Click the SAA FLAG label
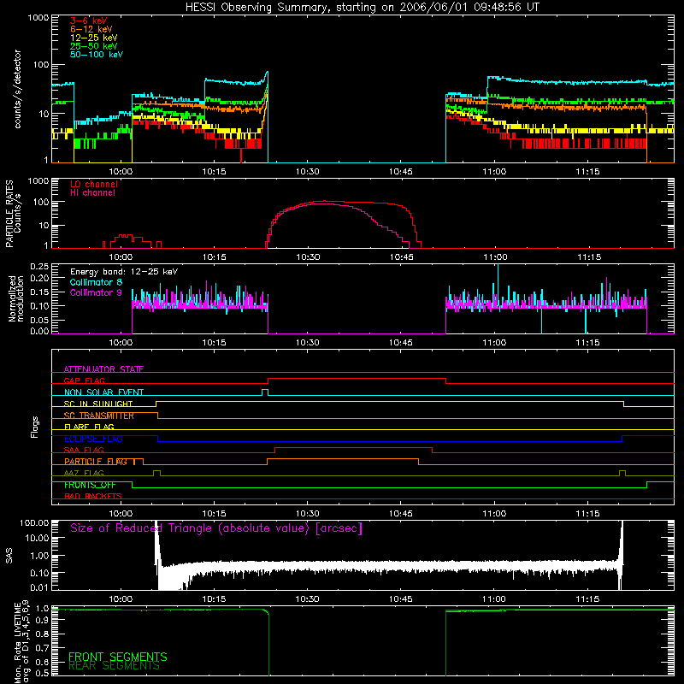The width and height of the screenshot is (684, 684). coord(84,450)
